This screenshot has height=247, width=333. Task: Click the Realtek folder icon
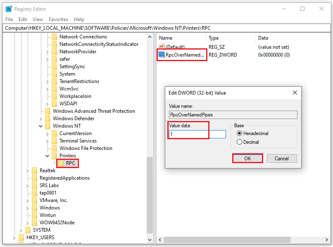pyautogui.click(x=34, y=171)
